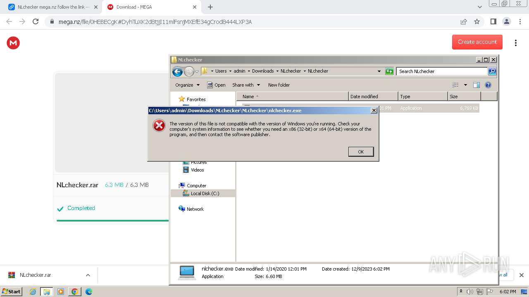This screenshot has height=297, width=529.
Task: Expand the view options dropdown arrow
Action: click(x=465, y=85)
